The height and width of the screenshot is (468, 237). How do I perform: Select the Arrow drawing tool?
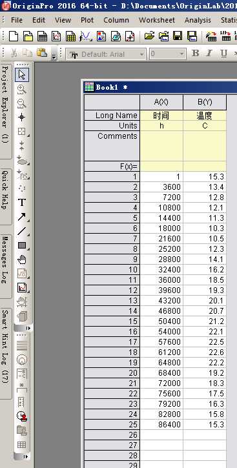pyautogui.click(x=22, y=217)
